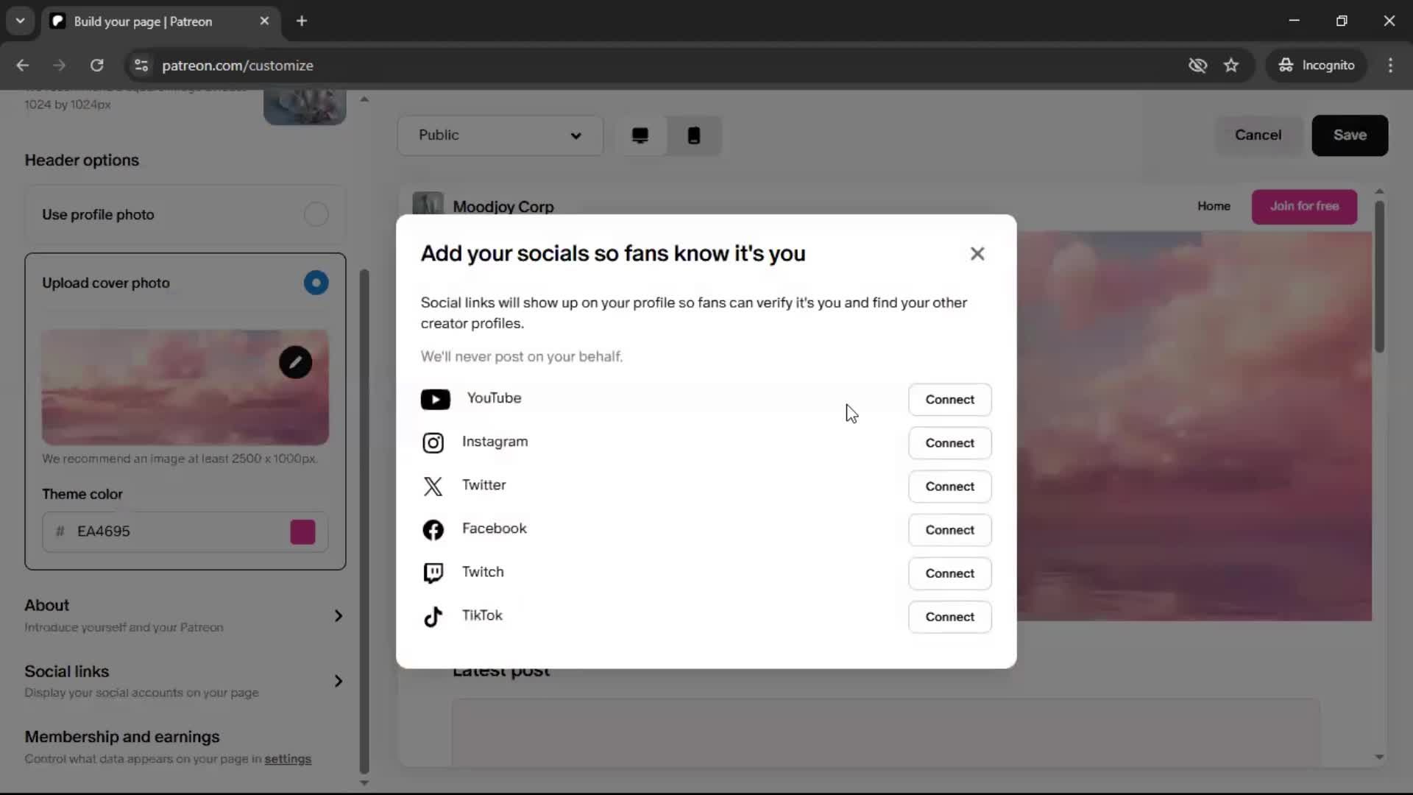This screenshot has height=795, width=1413.
Task: Click the Facebook logo icon
Action: click(433, 529)
